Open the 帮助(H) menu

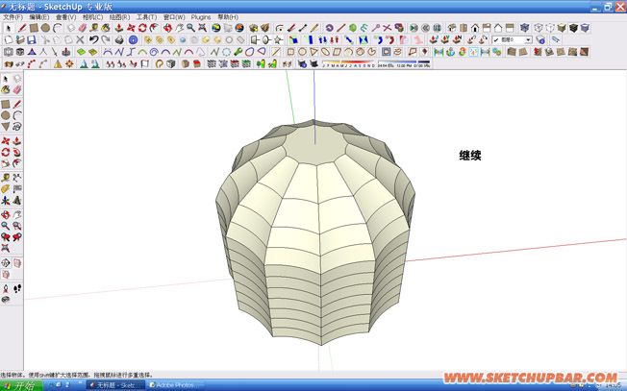(228, 17)
